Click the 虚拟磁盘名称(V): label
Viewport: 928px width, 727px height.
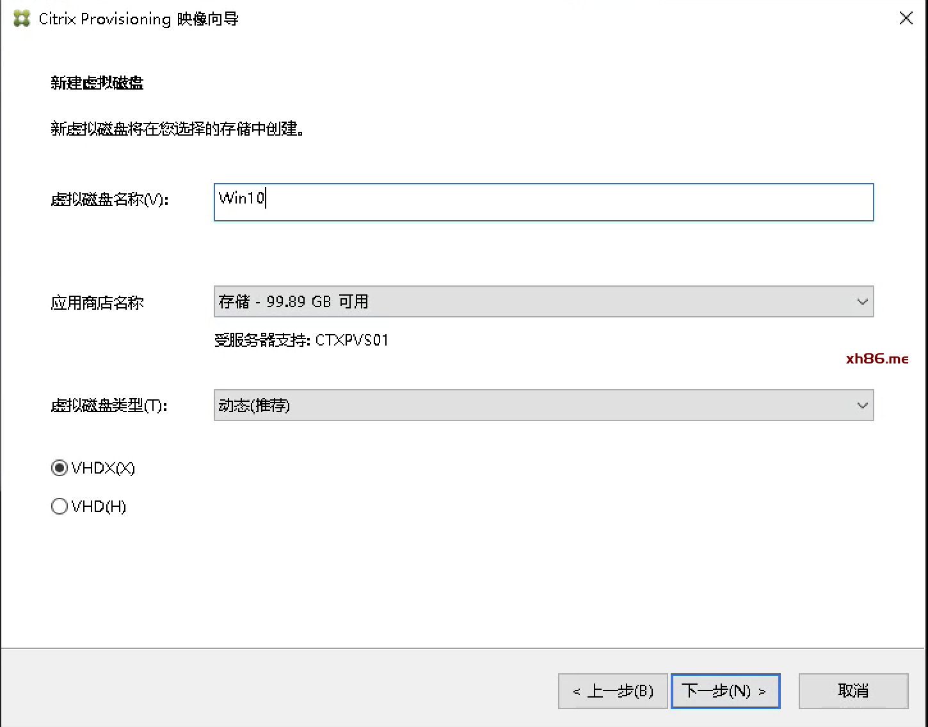(109, 200)
